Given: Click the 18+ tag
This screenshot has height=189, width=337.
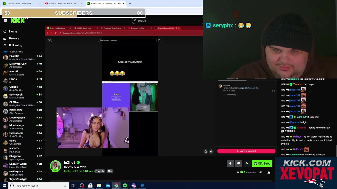Looking at the screenshot, I should click(x=110, y=171).
